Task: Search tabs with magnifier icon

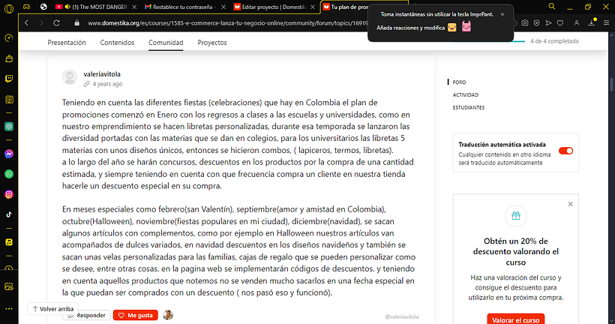Action: pos(552,7)
